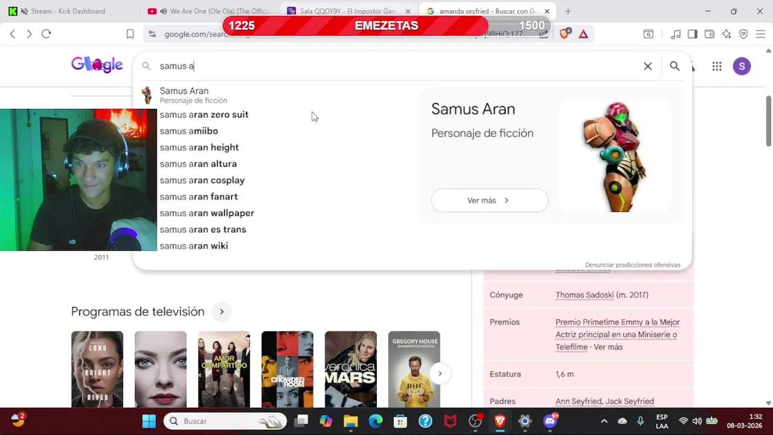This screenshot has width=773, height=435.
Task: Click the Ver más button on Samus card
Action: click(x=489, y=201)
